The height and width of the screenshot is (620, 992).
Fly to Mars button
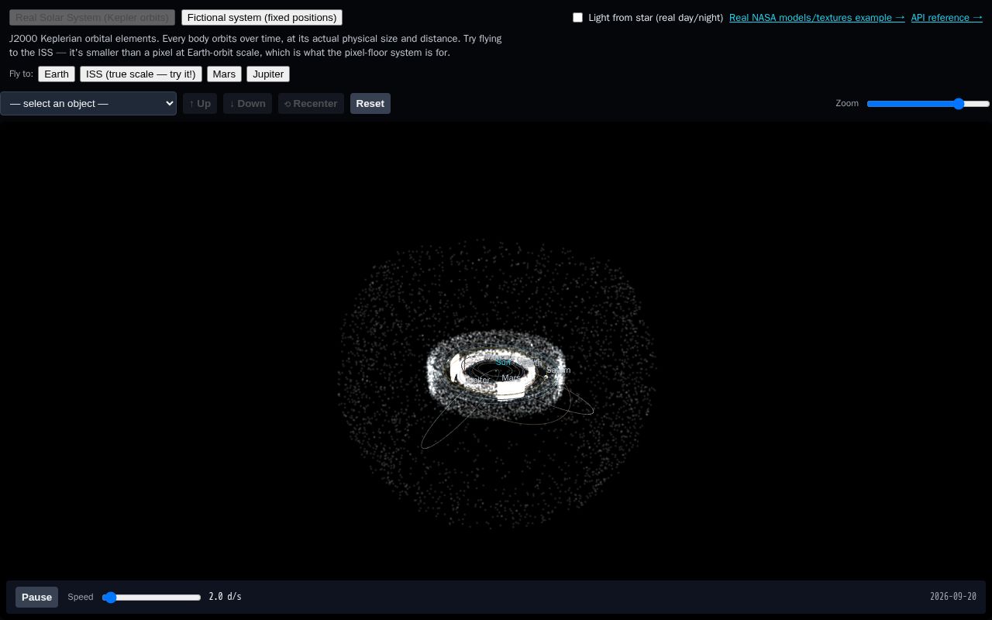click(x=224, y=74)
